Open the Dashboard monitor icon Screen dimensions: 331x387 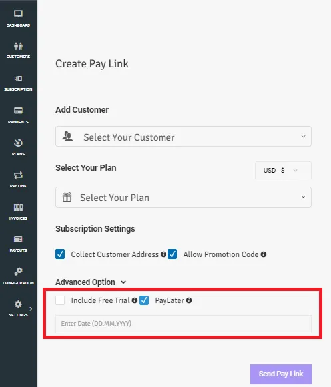18,14
